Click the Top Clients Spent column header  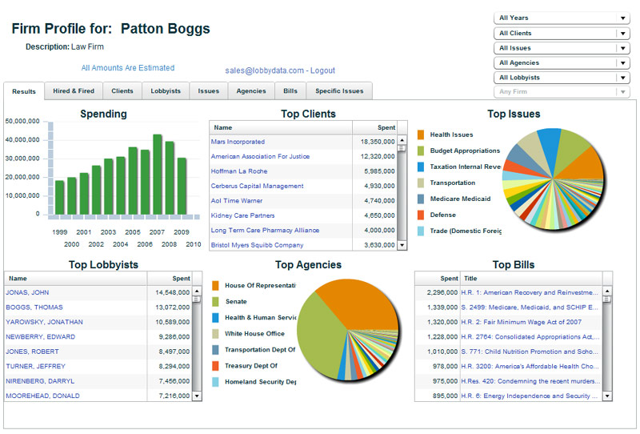coord(374,127)
